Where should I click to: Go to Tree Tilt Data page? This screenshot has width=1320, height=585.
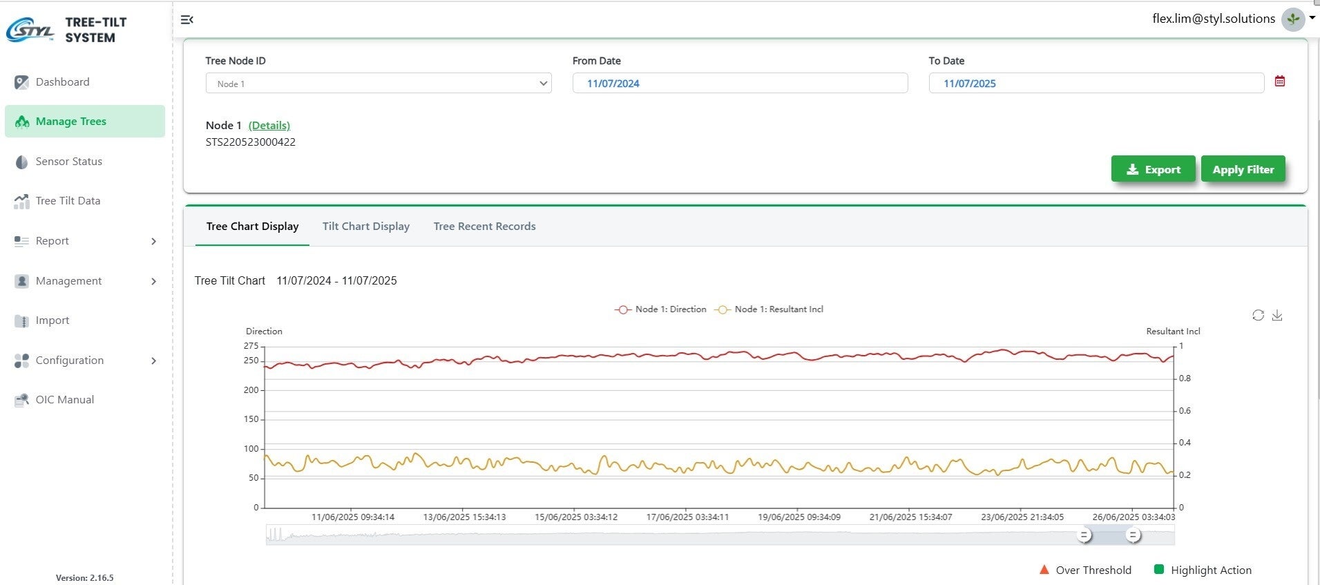tap(68, 201)
